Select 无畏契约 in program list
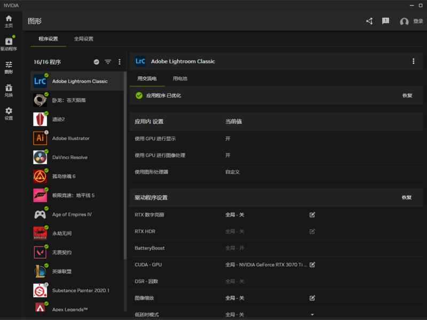This screenshot has width=427, height=320. pyautogui.click(x=77, y=252)
